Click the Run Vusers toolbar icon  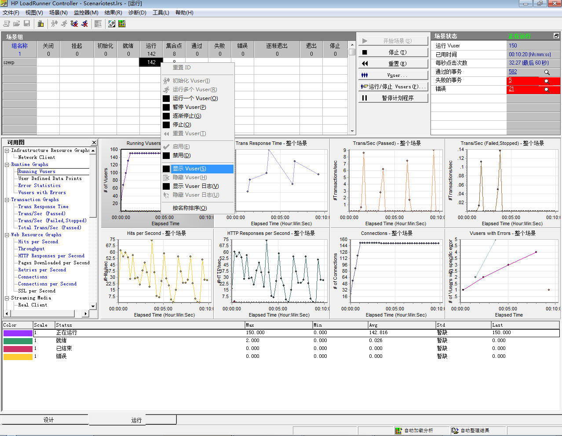64,23
